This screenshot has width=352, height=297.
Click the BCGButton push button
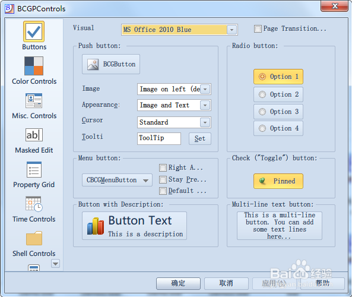click(x=111, y=64)
